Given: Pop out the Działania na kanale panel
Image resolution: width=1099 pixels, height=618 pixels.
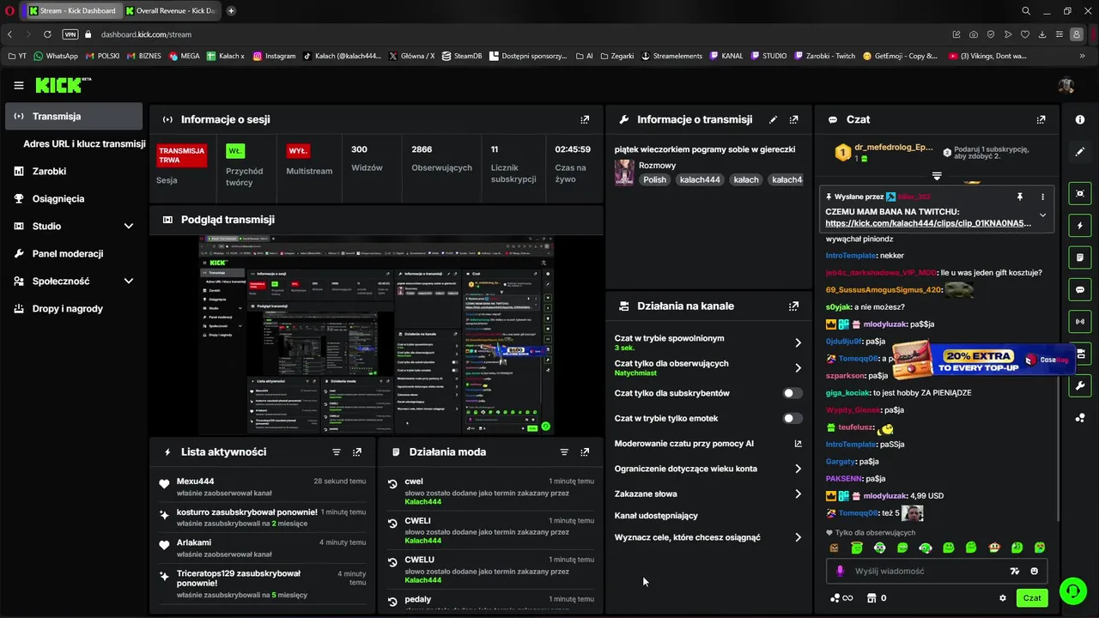Looking at the screenshot, I should click(793, 306).
